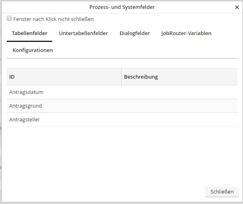Go to the Konfigurationen tab

pos(33,50)
